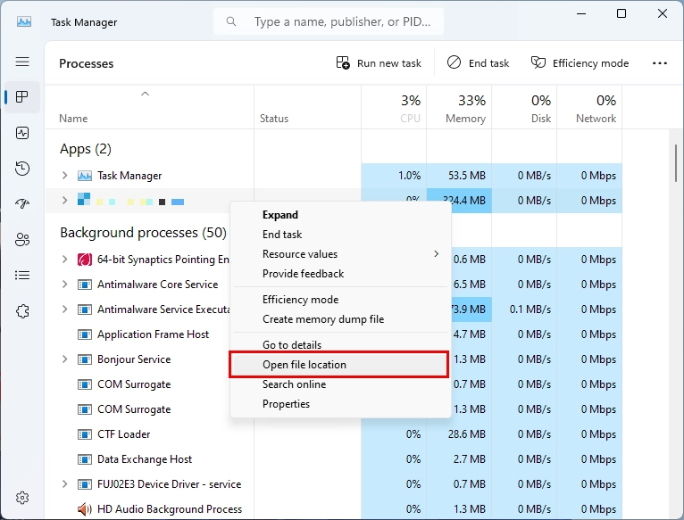The width and height of the screenshot is (684, 520).
Task: Open the Services puzzle icon in sidebar
Action: pyautogui.click(x=22, y=311)
